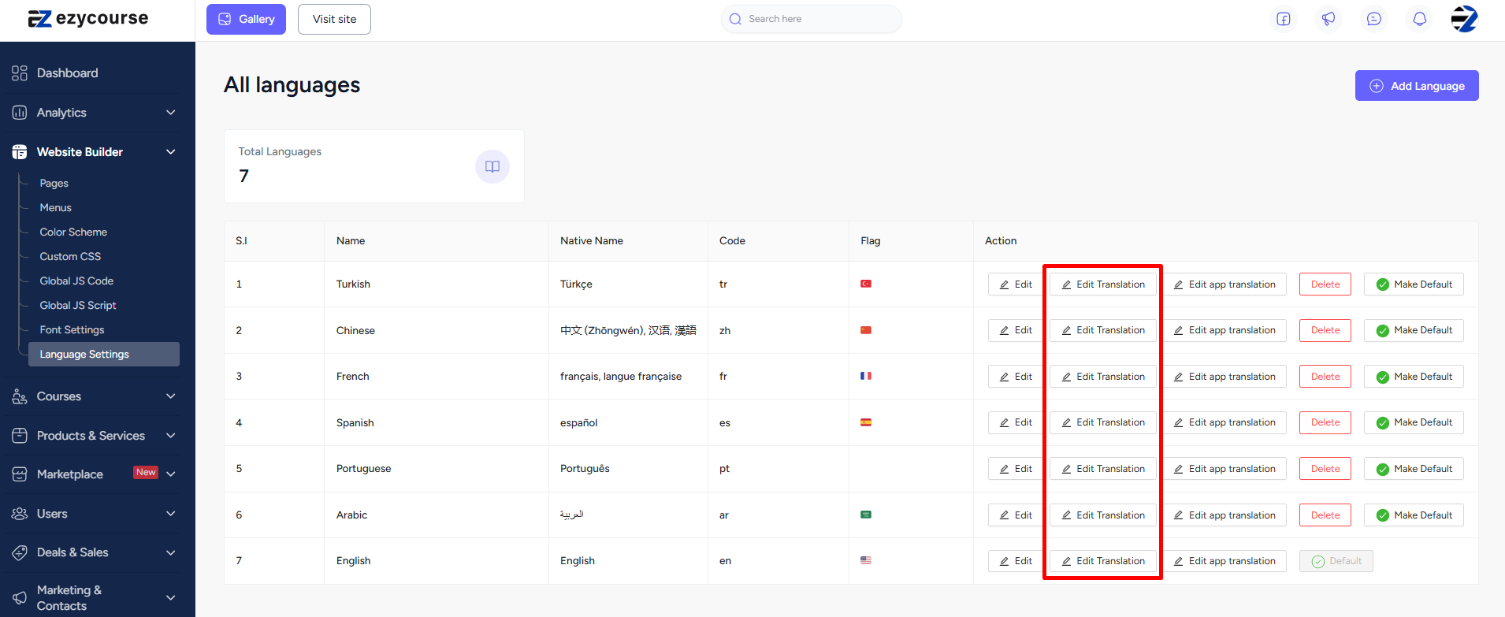1505x617 pixels.
Task: Click Edit app translation for English
Action: [1224, 561]
